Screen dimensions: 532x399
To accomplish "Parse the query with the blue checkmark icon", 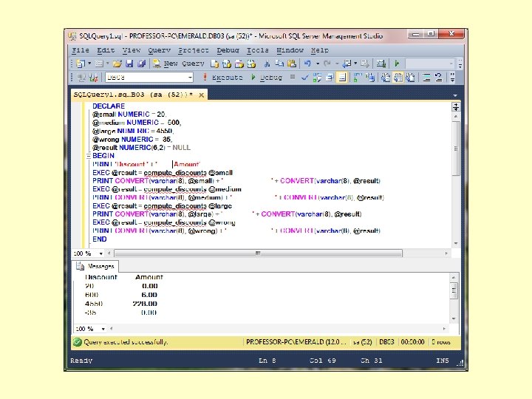I will 304,78.
